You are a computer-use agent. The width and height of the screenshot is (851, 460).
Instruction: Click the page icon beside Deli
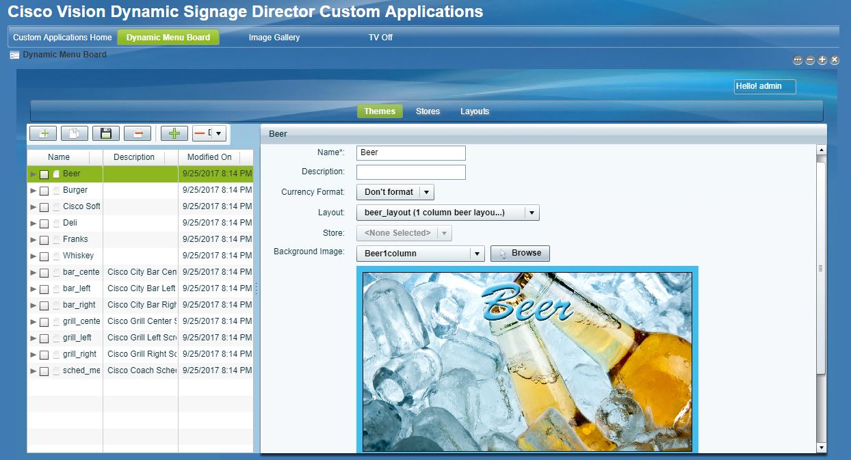(56, 224)
